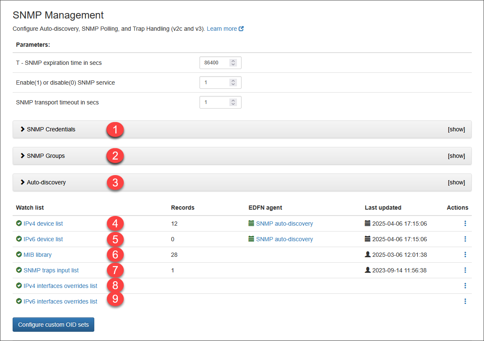Click green check icon next to MIB library

(x=19, y=255)
